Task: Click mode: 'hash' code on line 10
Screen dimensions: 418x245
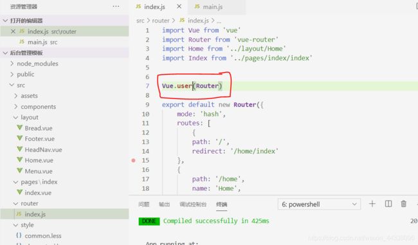Action: pos(201,114)
